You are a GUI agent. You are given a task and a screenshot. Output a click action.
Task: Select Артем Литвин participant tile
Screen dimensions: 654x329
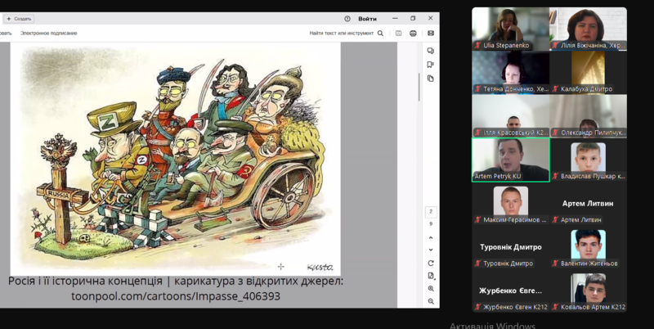pos(588,204)
